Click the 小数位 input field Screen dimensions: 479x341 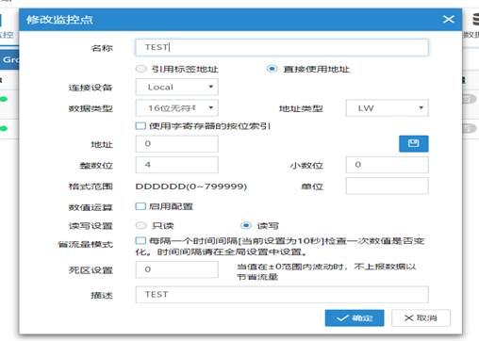(x=387, y=165)
